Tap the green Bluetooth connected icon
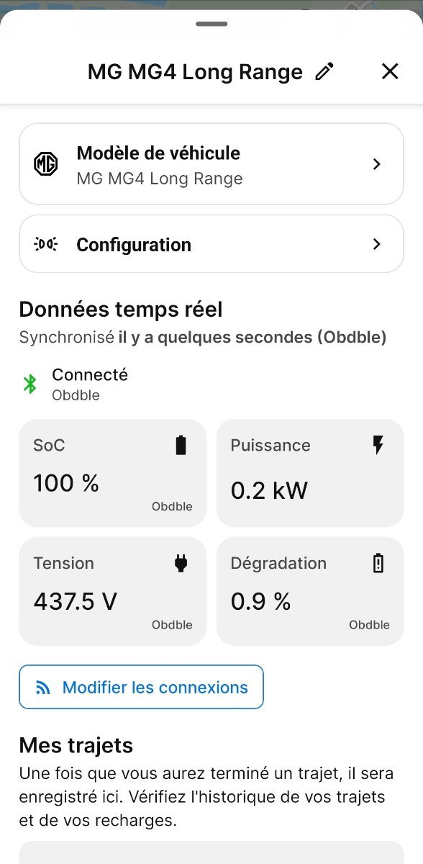The height and width of the screenshot is (864, 423). (x=30, y=384)
